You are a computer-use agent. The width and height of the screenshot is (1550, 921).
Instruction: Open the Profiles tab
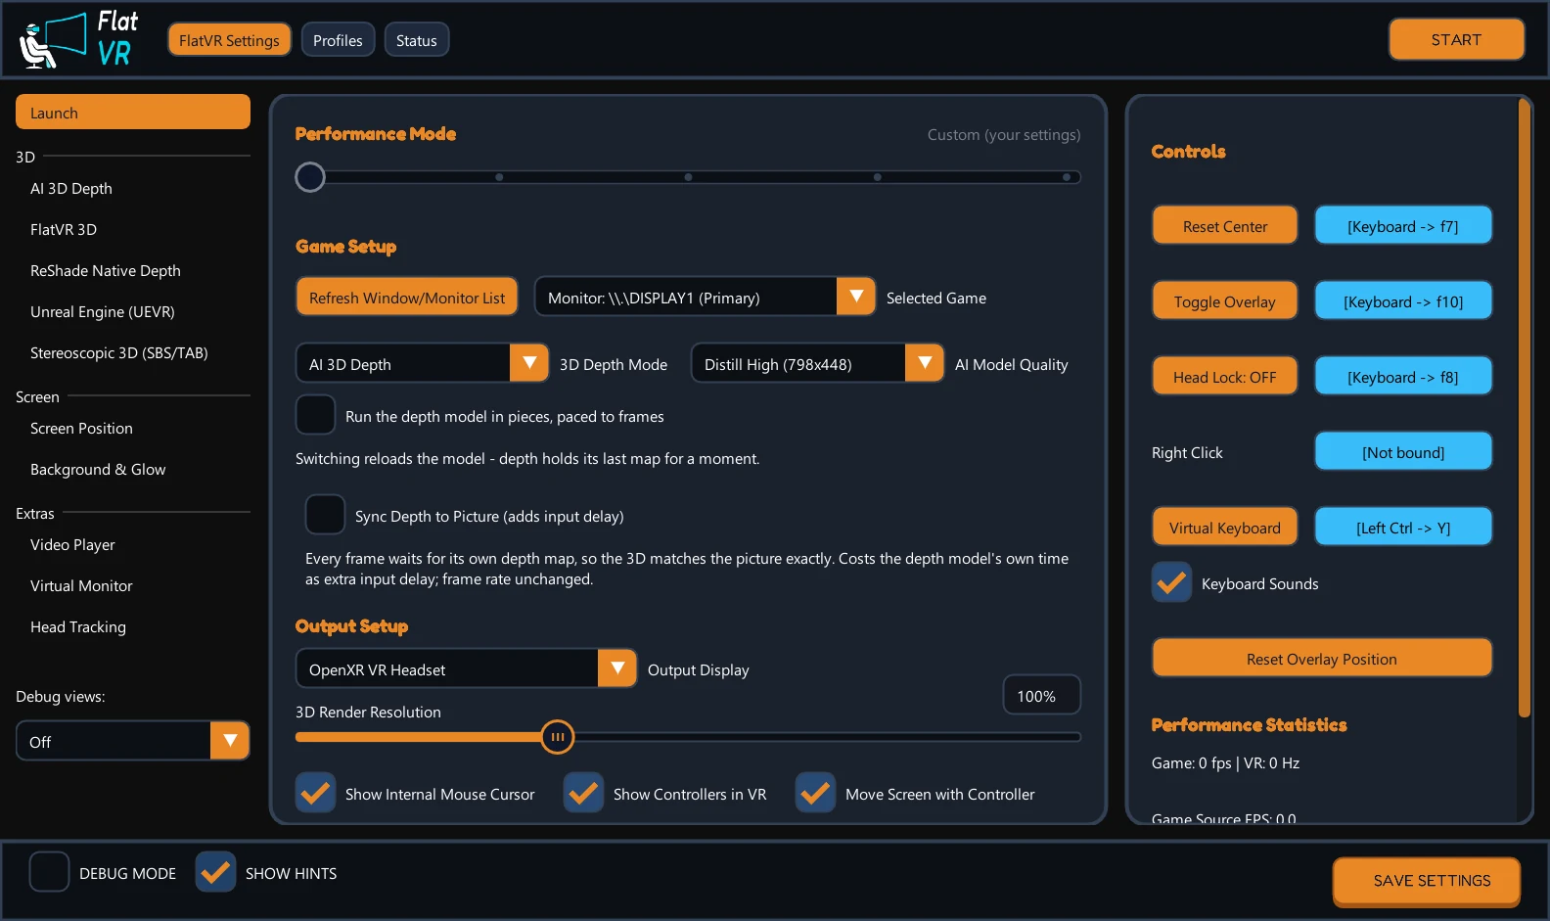tap(338, 40)
